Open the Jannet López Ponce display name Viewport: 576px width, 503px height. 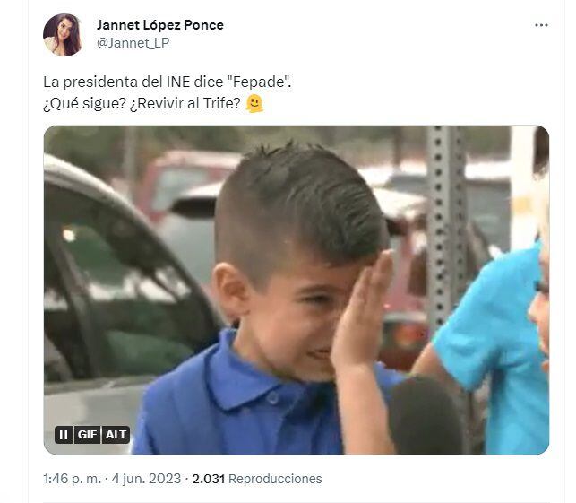160,25
